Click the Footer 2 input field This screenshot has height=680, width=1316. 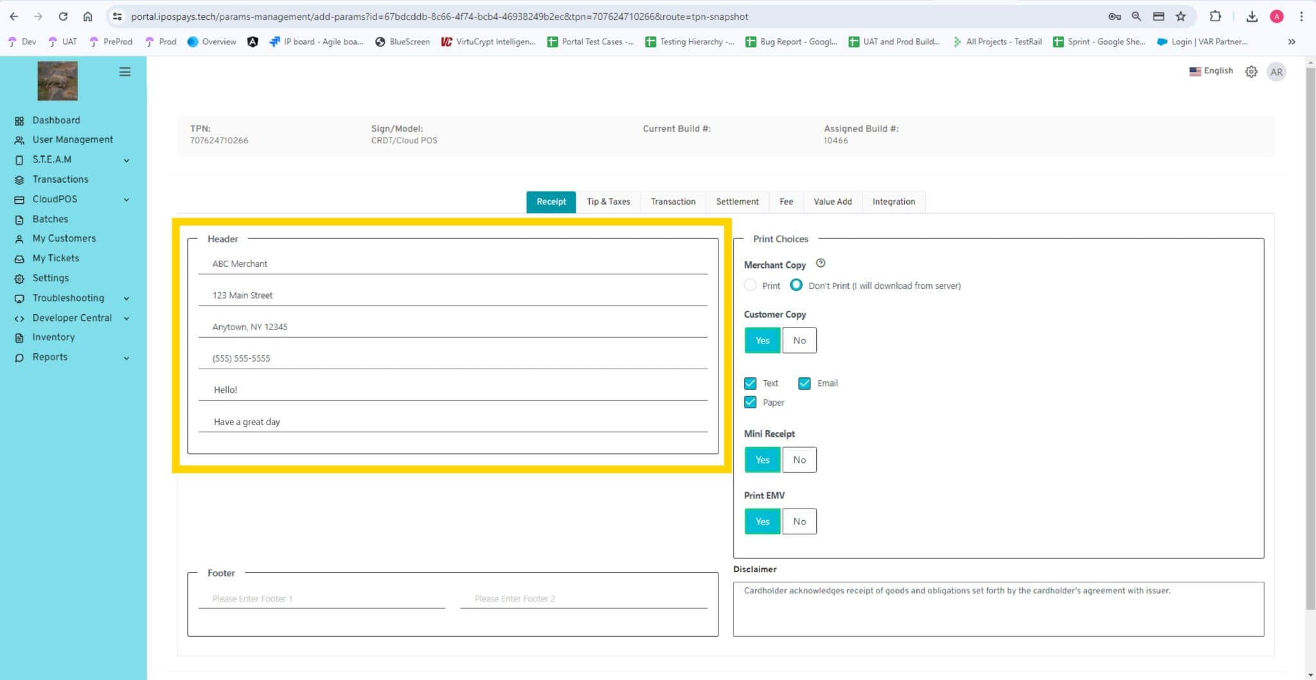(x=583, y=598)
